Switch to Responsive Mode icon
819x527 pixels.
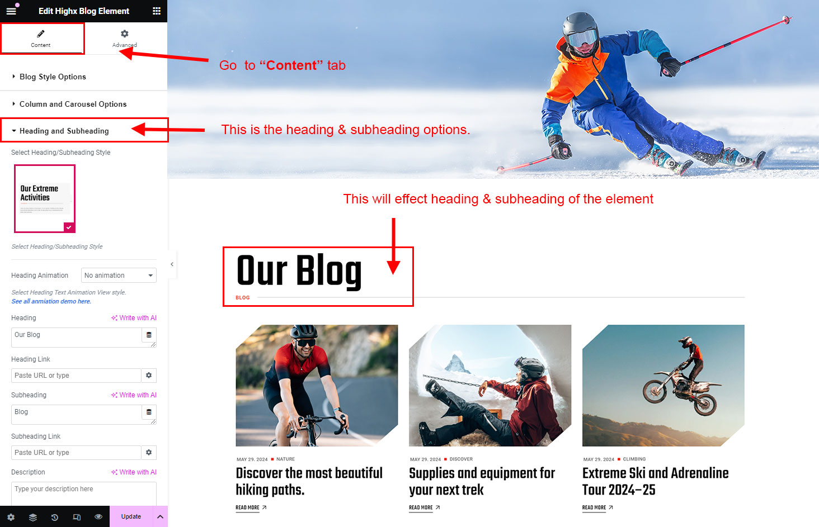point(77,517)
